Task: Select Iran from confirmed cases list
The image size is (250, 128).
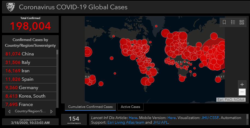Action: [18, 71]
